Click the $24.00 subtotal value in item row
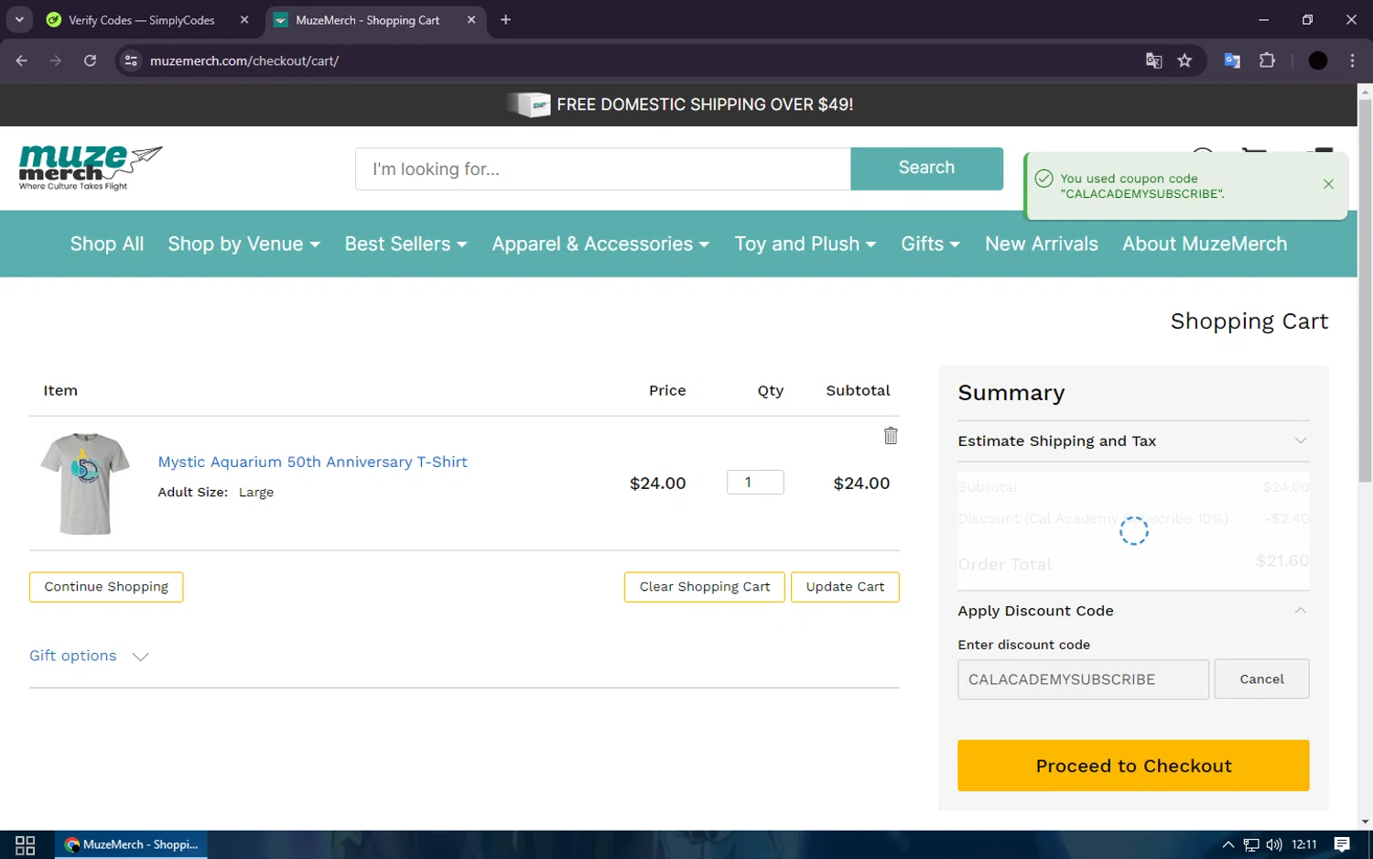The width and height of the screenshot is (1373, 859). 861,483
